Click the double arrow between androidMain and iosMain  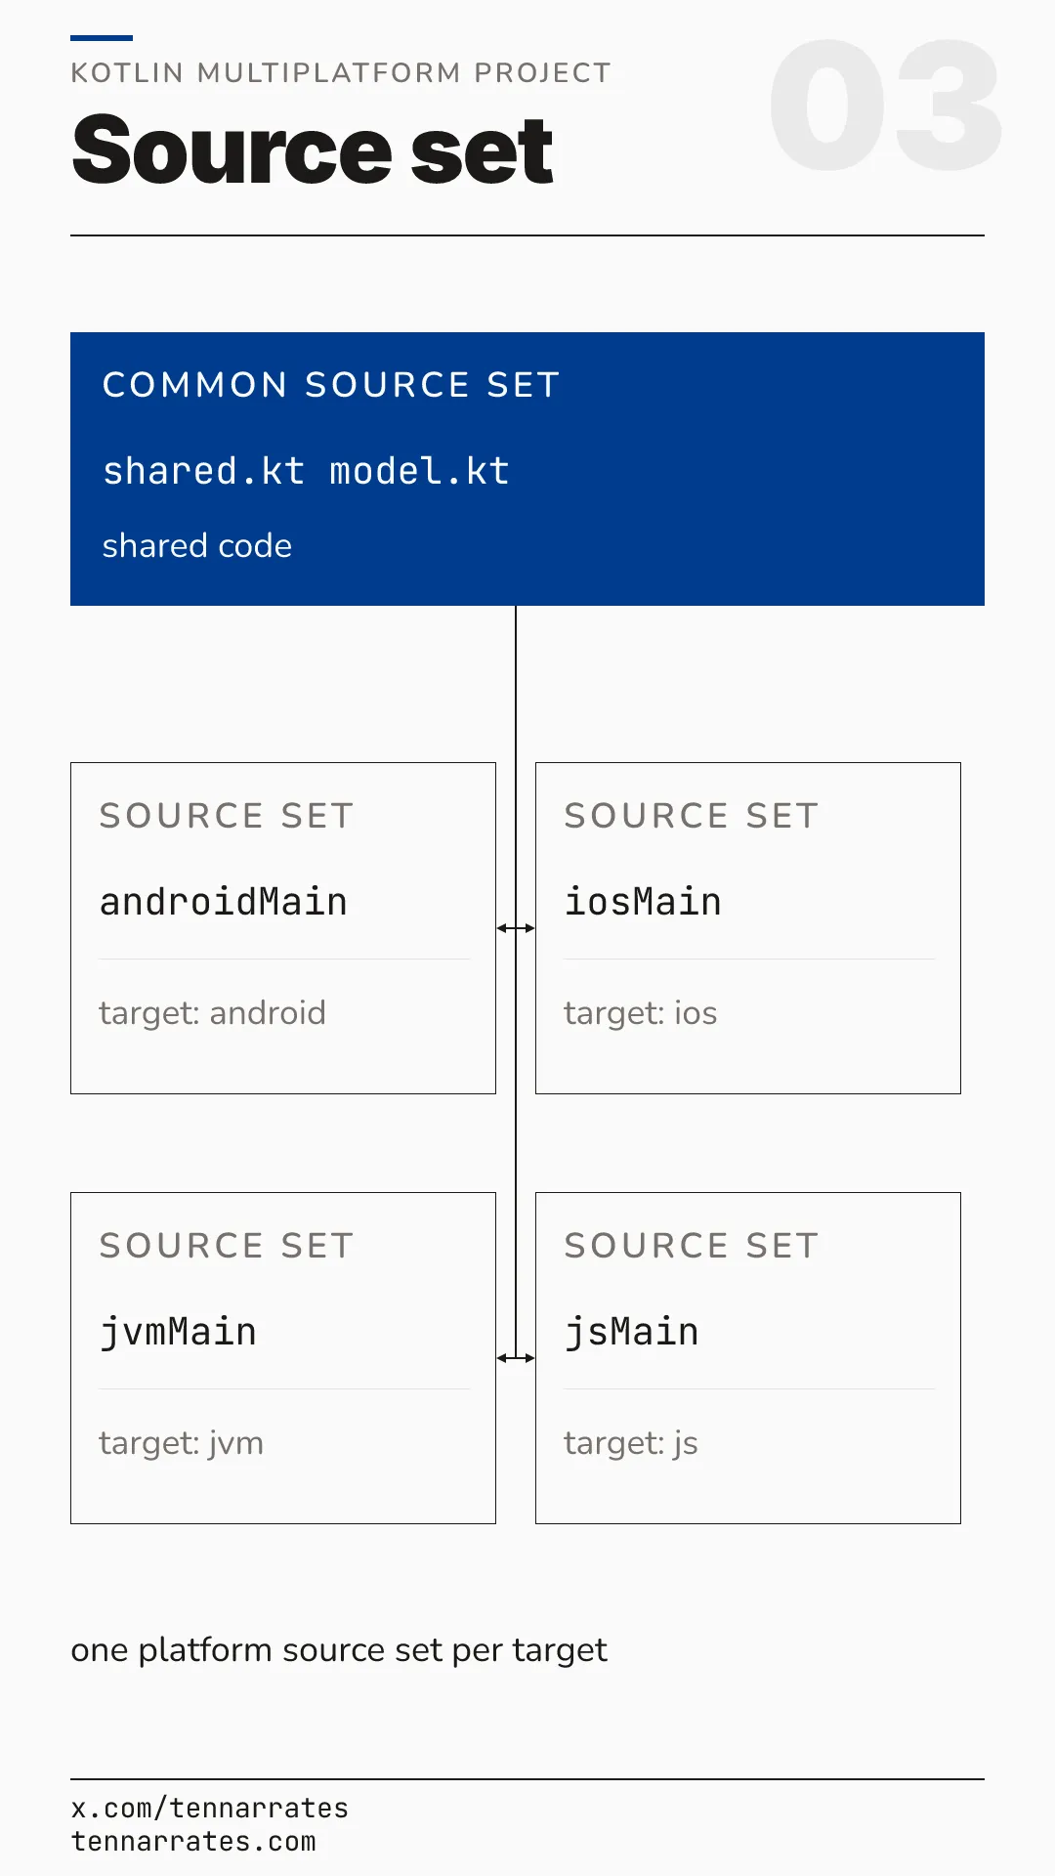click(x=516, y=928)
